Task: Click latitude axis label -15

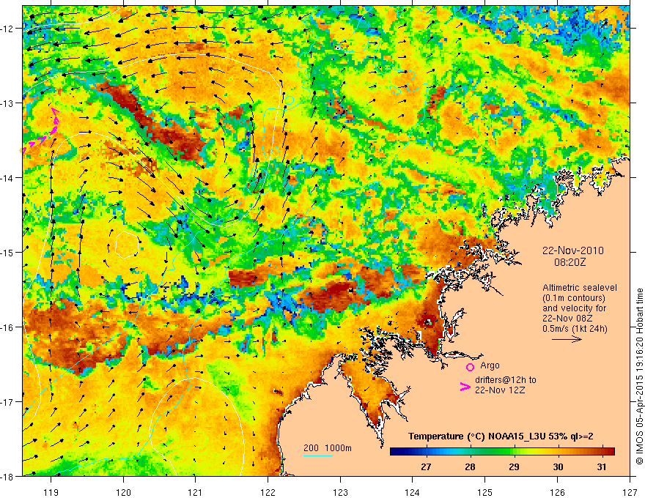Action: pos(8,252)
